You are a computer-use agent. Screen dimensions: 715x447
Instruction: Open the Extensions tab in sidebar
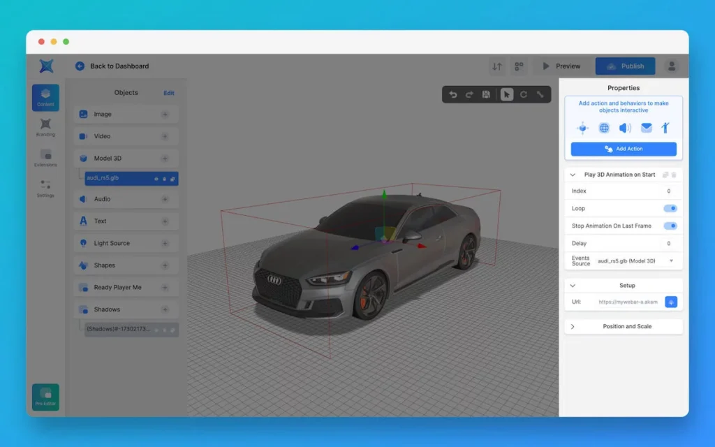[x=45, y=158]
